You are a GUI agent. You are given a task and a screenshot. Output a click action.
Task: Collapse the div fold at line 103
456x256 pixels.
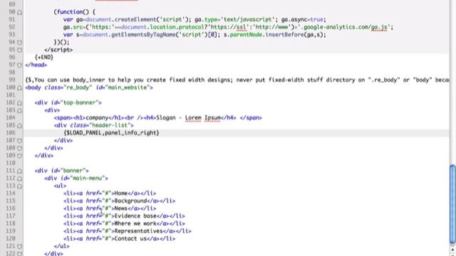pos(19,110)
